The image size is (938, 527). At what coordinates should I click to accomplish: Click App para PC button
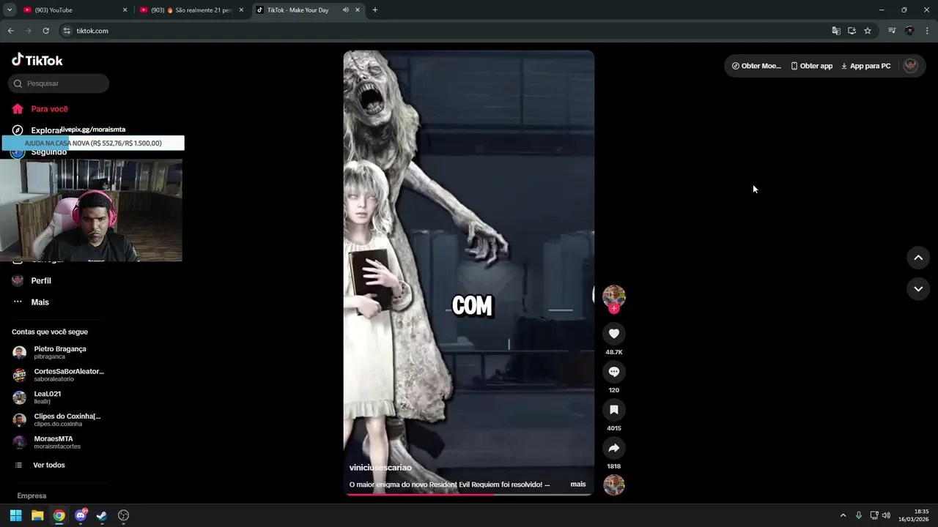865,66
